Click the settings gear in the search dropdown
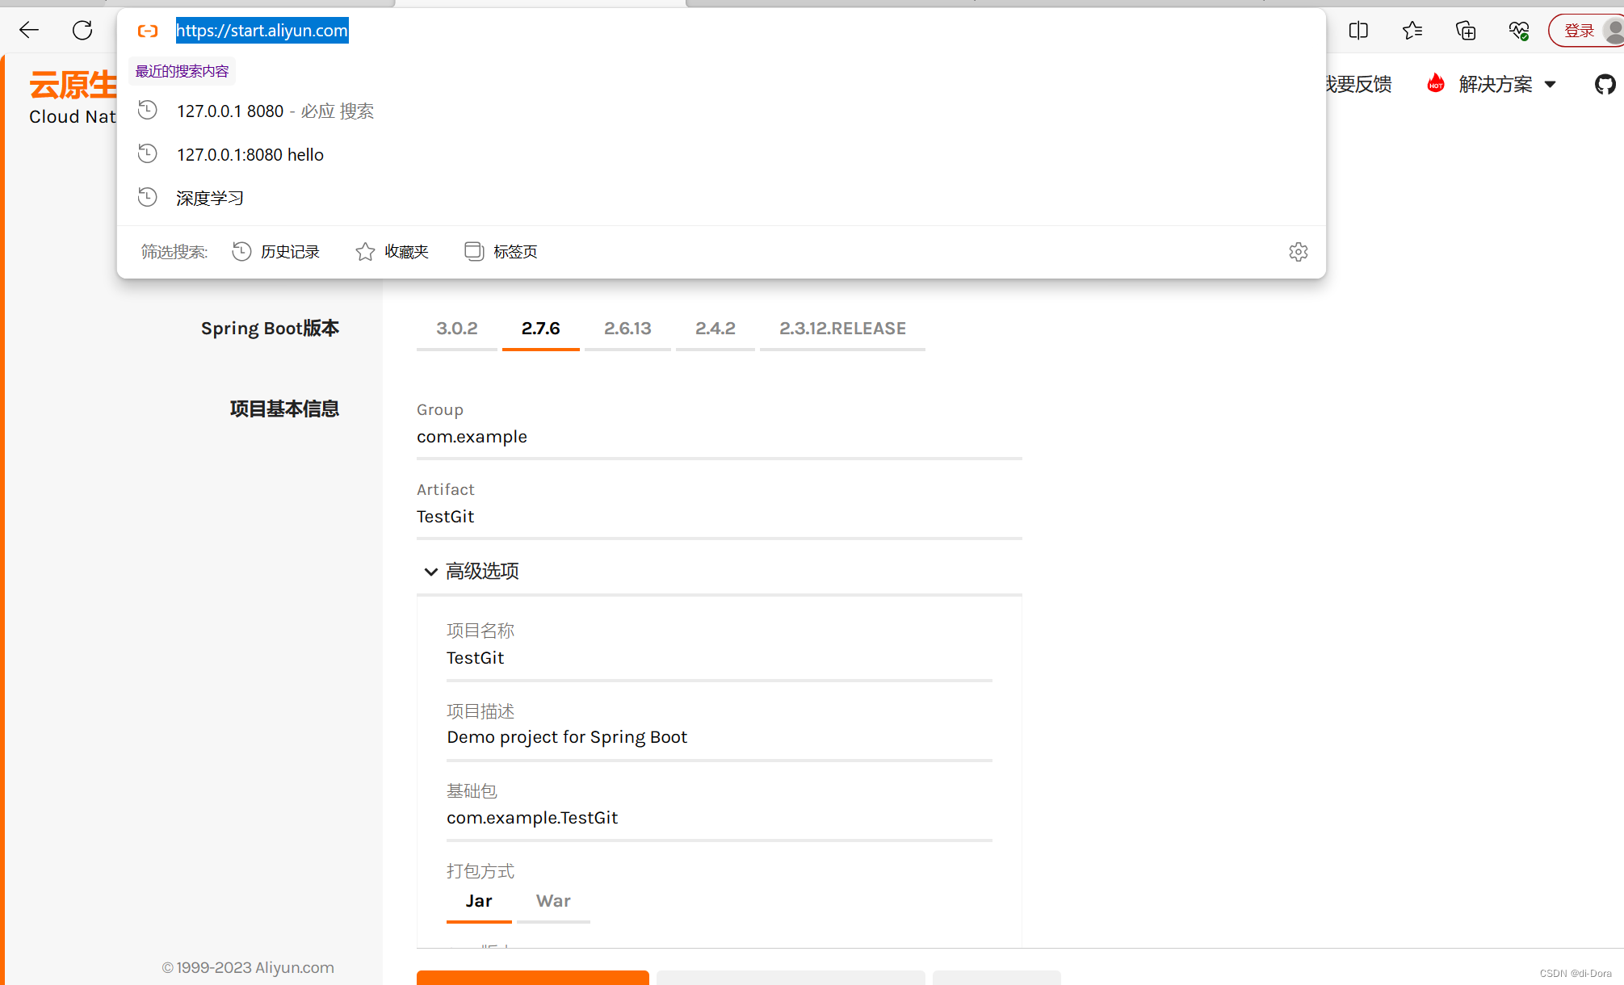Image resolution: width=1624 pixels, height=985 pixels. [1298, 251]
